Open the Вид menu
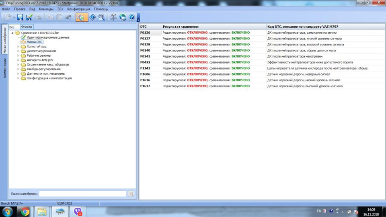Image resolution: width=386 pixels, height=217 pixels. [32, 9]
